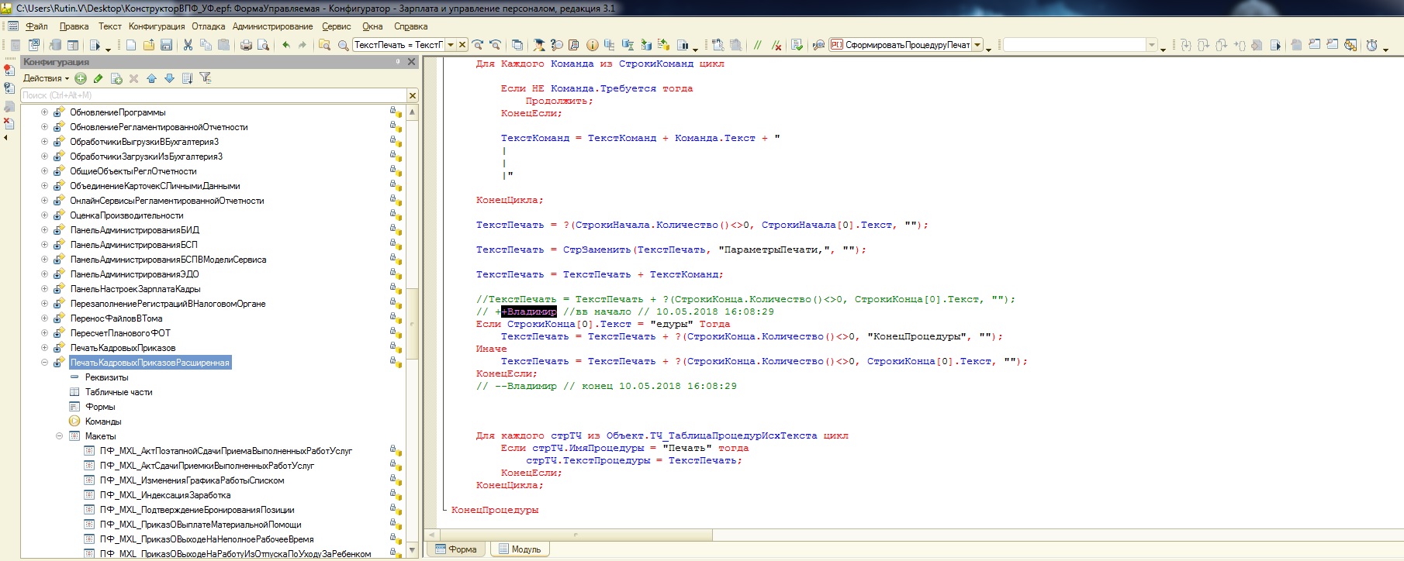Viewport: 1404px width, 561px height.
Task: Select ПФ_MXL_ПриказОВыплатеМатериальнойПомощи template
Action: coord(201,525)
